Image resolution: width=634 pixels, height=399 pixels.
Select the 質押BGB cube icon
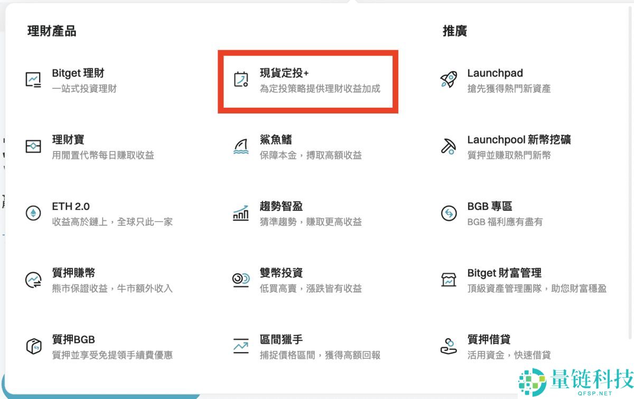tap(33, 346)
